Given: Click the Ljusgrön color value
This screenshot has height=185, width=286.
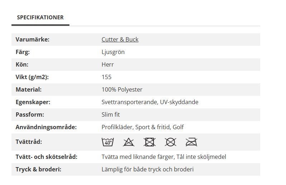Looking at the screenshot, I should 113,52.
